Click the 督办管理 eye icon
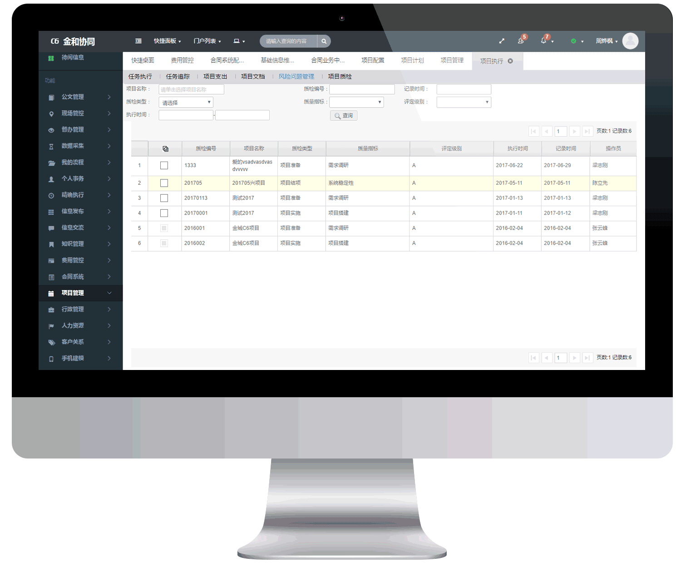681x572 pixels. tap(51, 130)
